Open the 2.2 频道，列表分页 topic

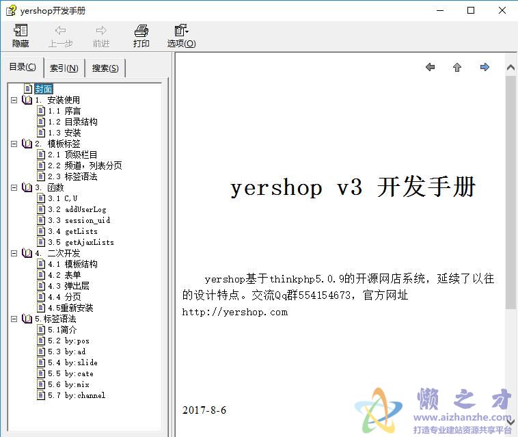coord(85,165)
